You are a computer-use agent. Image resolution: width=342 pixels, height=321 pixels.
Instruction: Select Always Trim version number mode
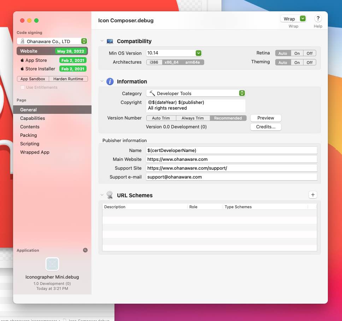pyautogui.click(x=193, y=118)
